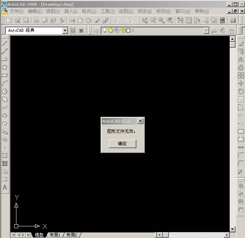Select the Copy object modify tool
Image resolution: width=245 pixels, height=238 pixels.
coord(241,51)
